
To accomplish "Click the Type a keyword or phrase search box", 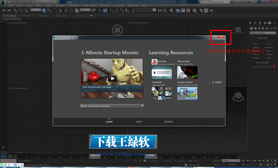I will pos(215,2).
